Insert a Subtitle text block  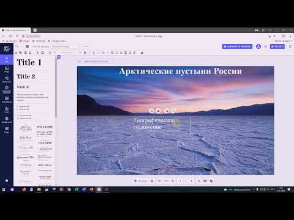coord(23,87)
